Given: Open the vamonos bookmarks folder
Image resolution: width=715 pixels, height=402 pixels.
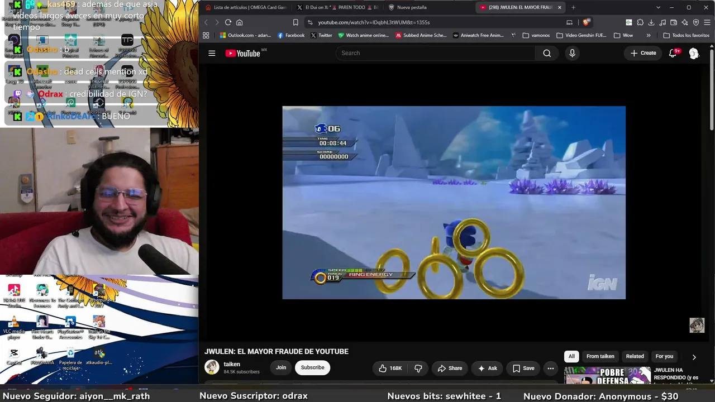Looking at the screenshot, I should tap(536, 35).
